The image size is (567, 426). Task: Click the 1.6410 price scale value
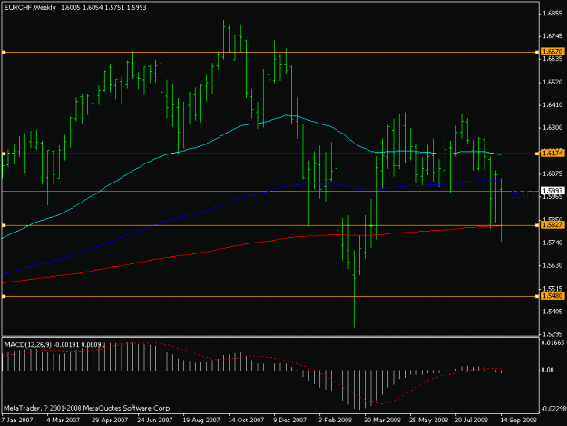tap(552, 104)
